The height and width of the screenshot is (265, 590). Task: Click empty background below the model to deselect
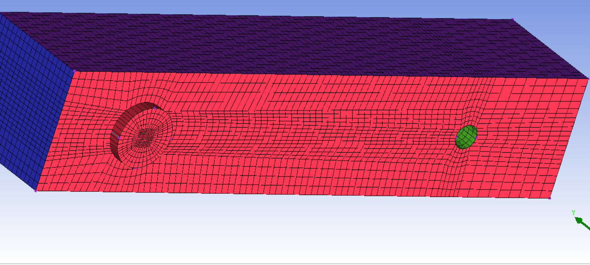pyautogui.click(x=290, y=231)
